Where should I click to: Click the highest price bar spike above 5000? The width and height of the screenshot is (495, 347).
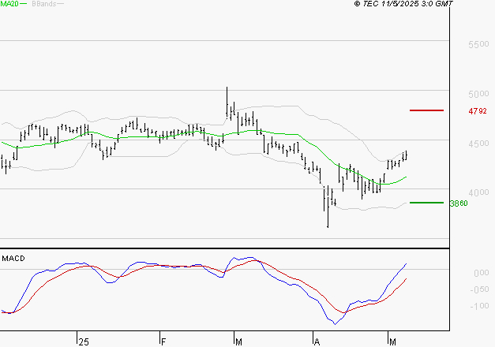pos(227,90)
